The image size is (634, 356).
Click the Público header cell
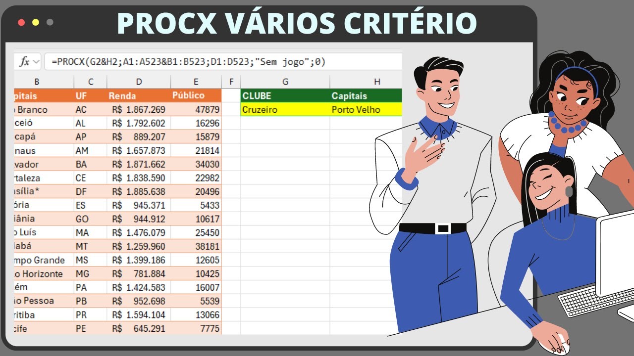tap(196, 95)
